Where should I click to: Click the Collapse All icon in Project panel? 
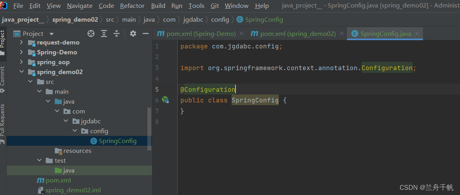pyautogui.click(x=117, y=34)
